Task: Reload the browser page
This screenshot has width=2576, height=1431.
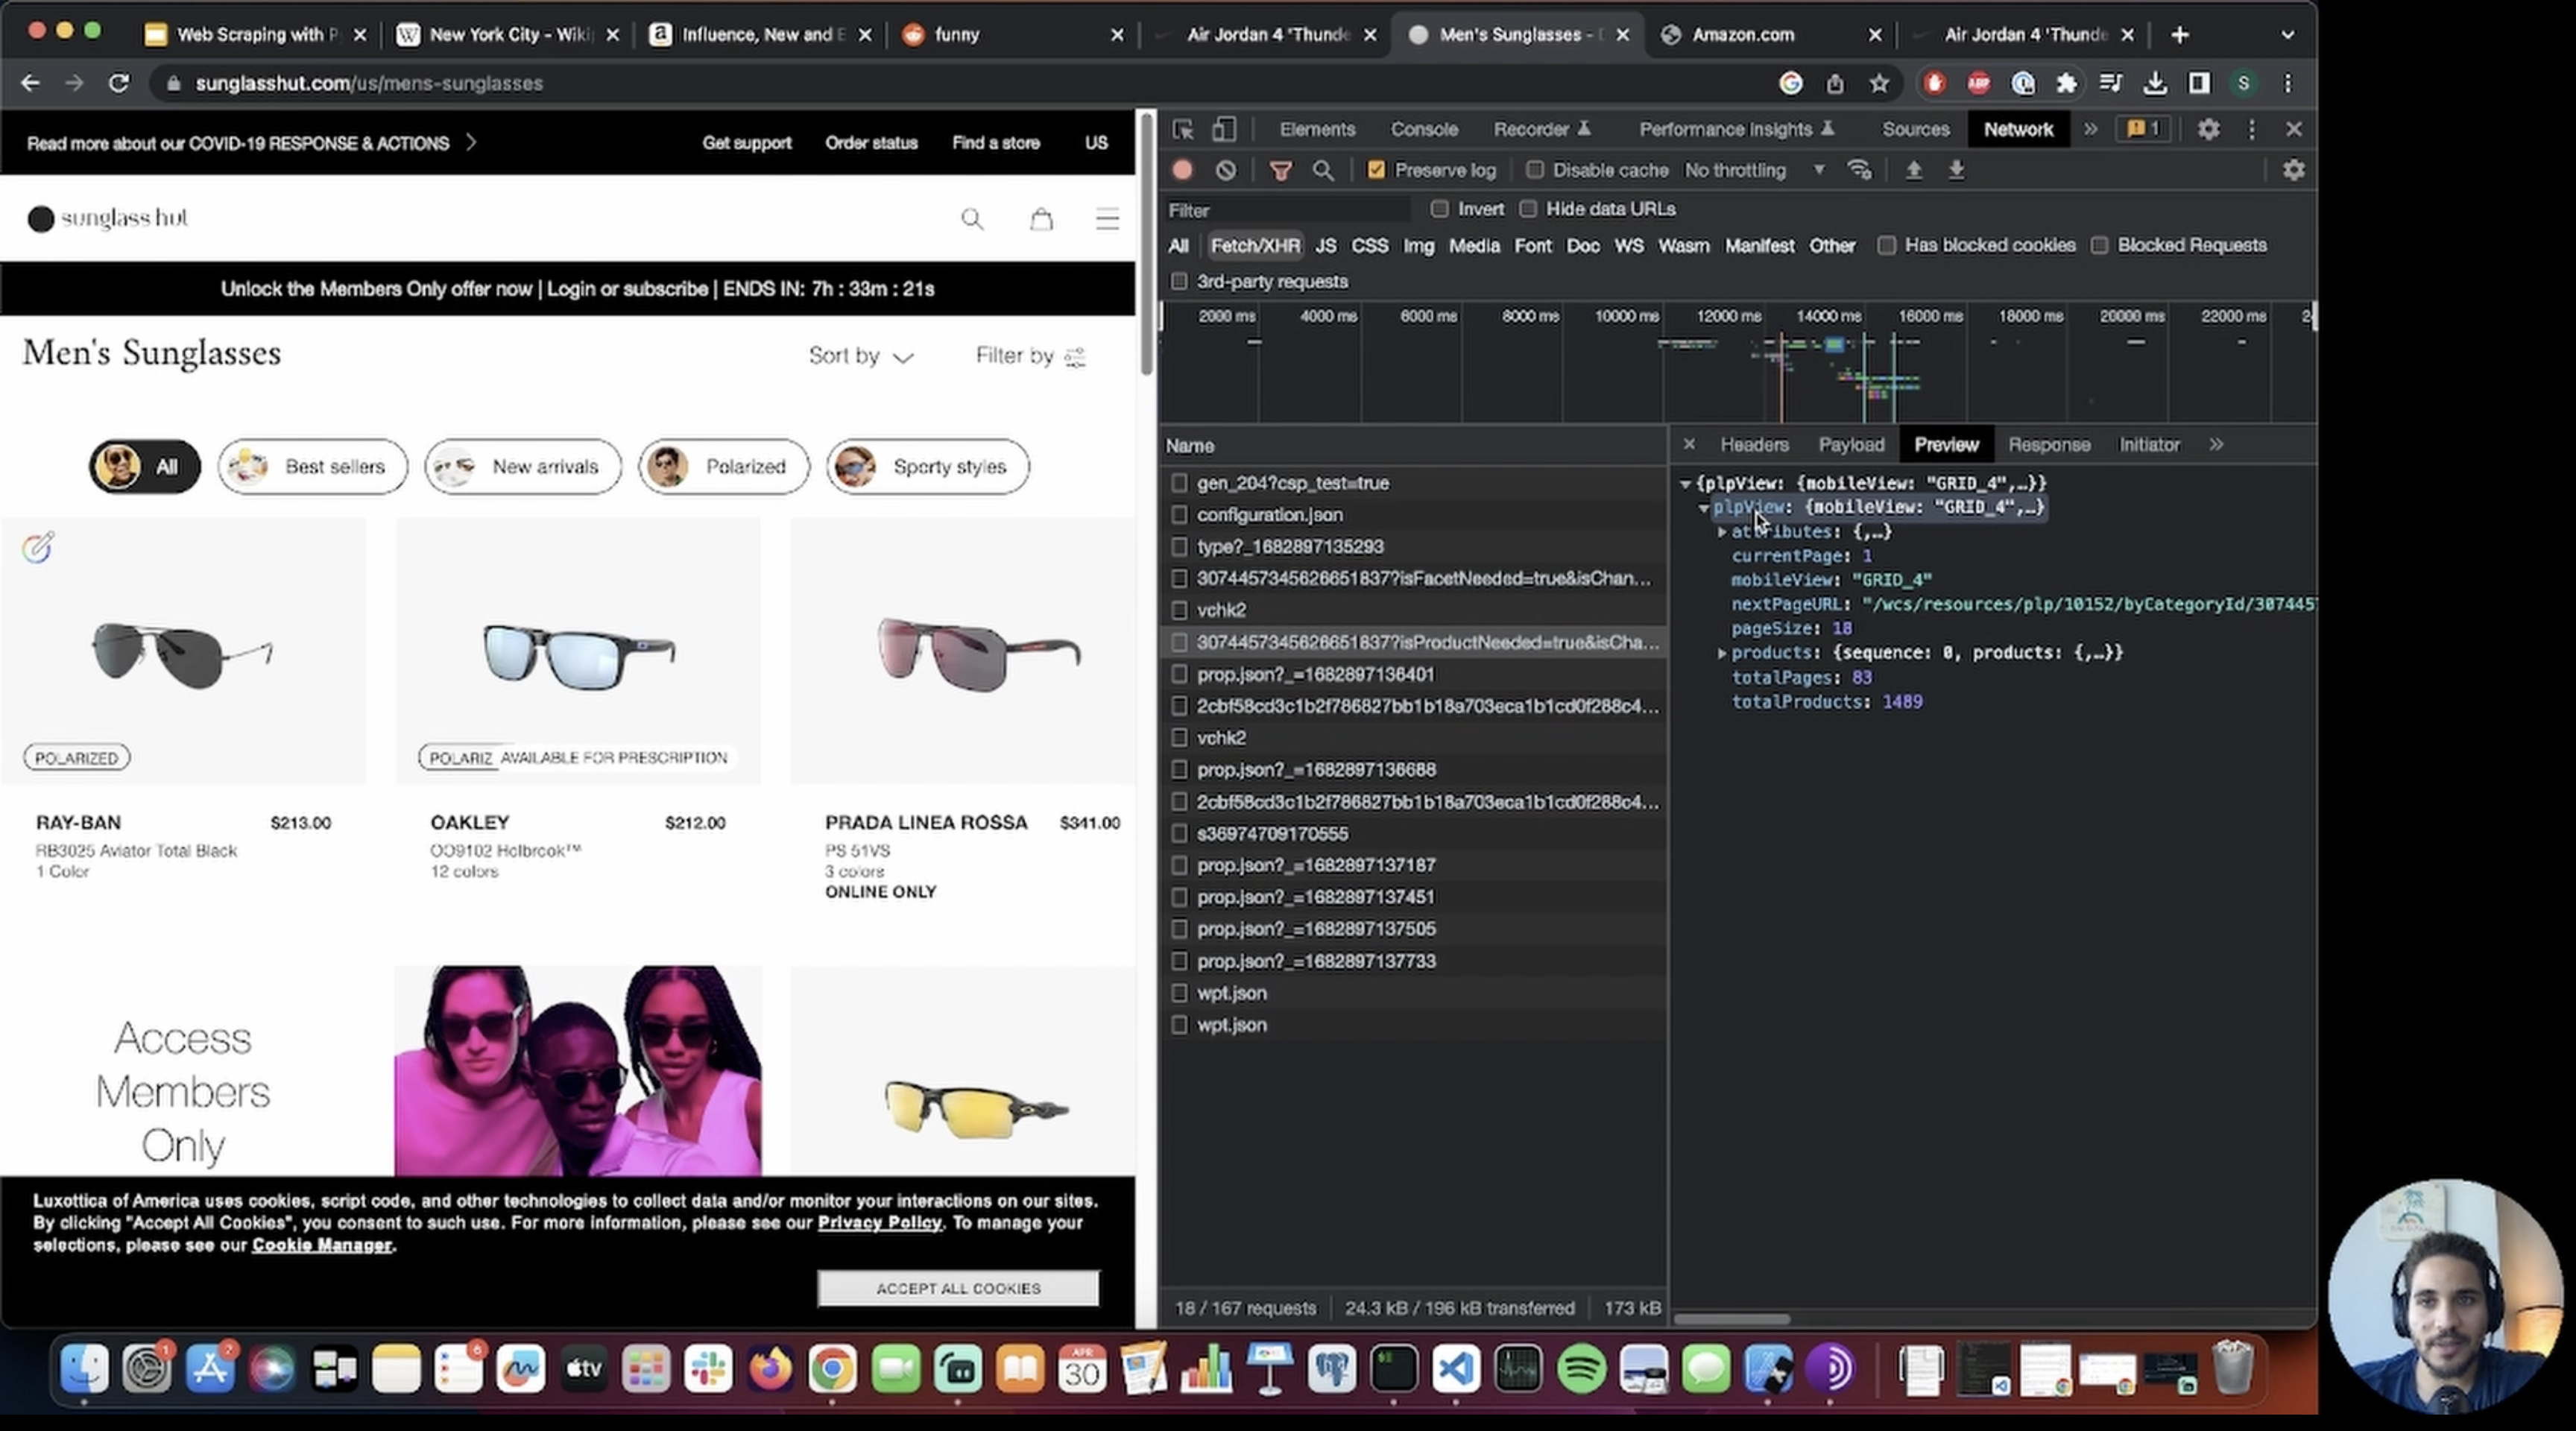Action: (119, 83)
